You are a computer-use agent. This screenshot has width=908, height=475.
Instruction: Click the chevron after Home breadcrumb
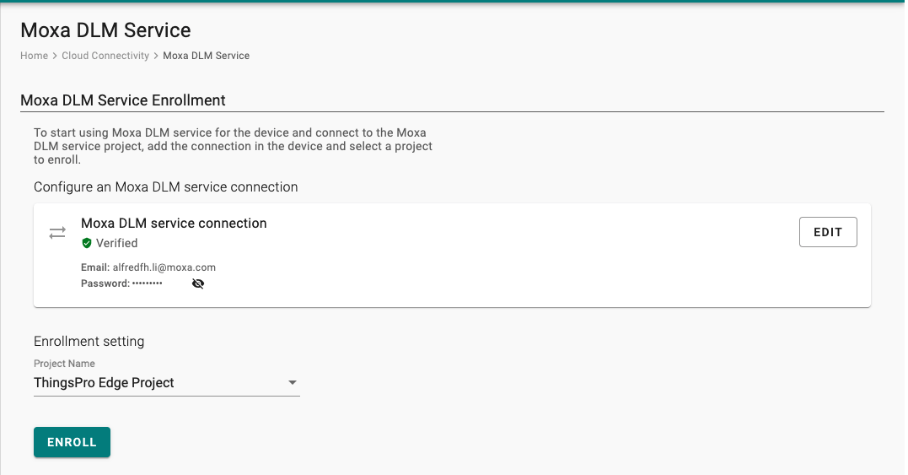pyautogui.click(x=55, y=56)
